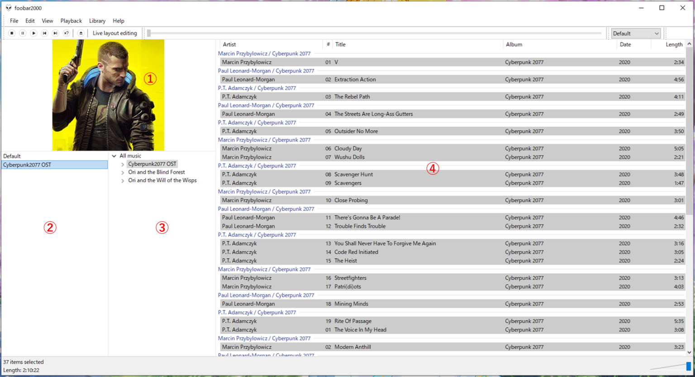This screenshot has height=377, width=695.
Task: Open the Default playlist preset dropdown
Action: (635, 33)
